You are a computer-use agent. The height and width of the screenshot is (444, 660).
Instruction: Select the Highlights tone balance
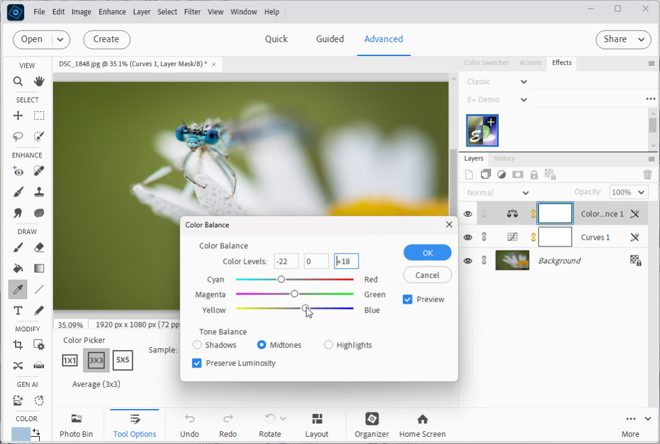tap(328, 345)
